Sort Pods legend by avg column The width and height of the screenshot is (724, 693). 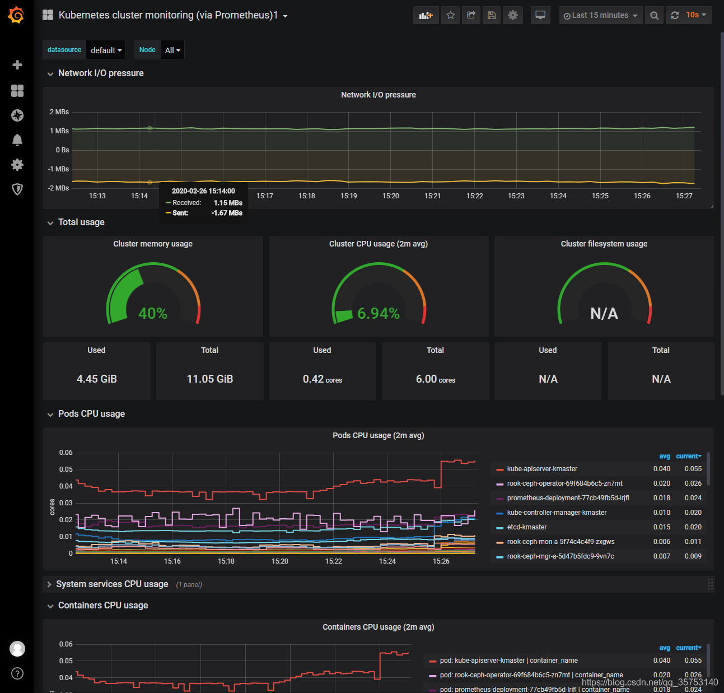[665, 456]
